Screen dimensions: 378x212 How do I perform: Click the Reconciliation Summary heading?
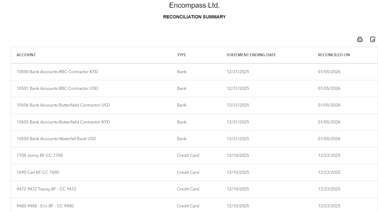click(194, 17)
